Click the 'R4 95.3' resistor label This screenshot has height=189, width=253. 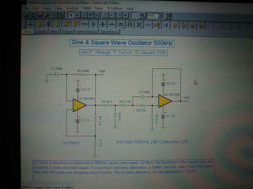(x=107, y=102)
